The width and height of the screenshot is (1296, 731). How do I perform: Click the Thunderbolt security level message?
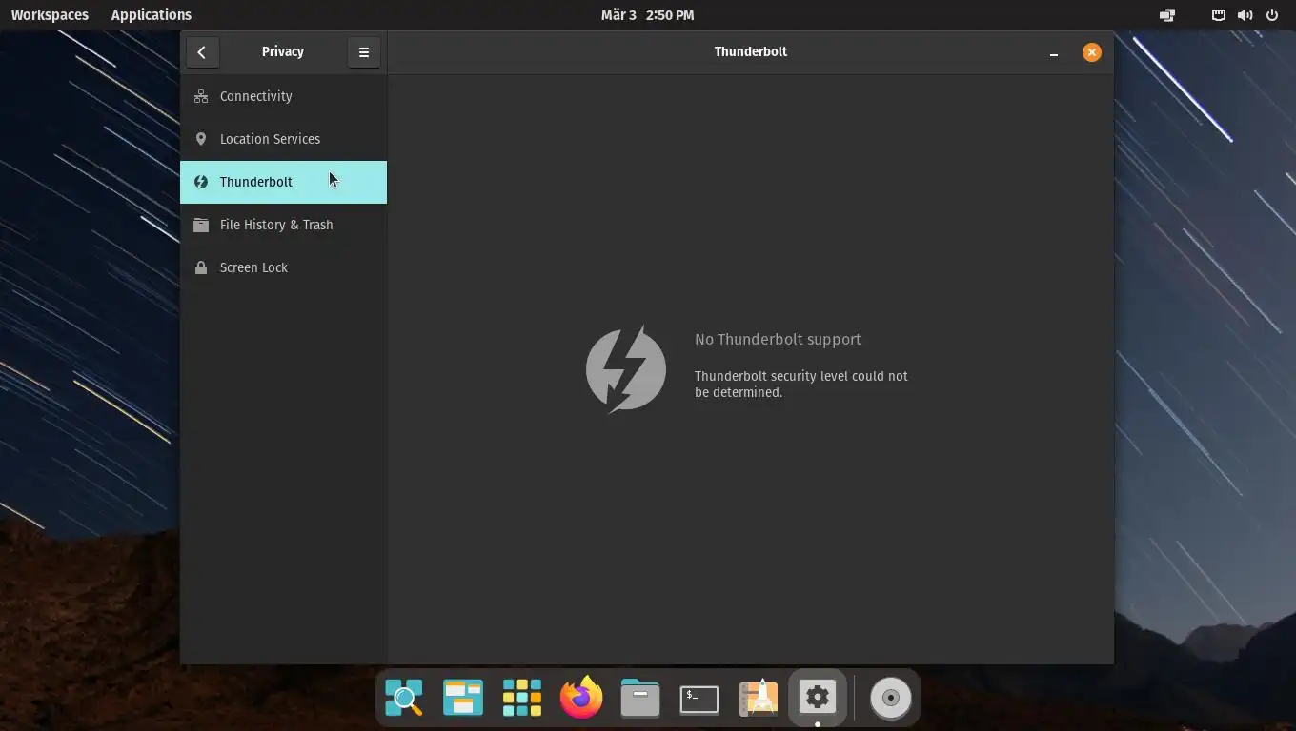pos(801,384)
